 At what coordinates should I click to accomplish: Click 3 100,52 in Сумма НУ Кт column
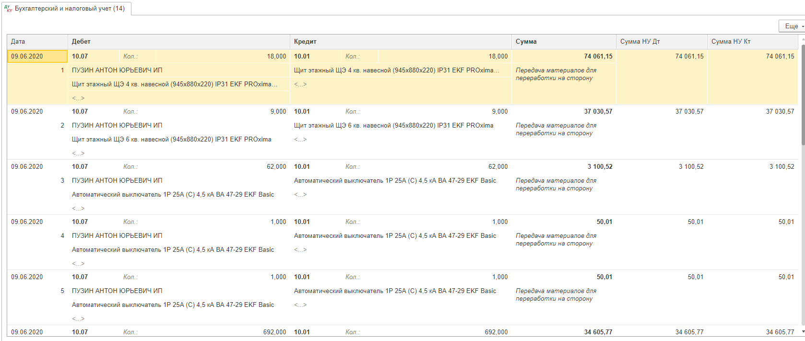pos(781,167)
